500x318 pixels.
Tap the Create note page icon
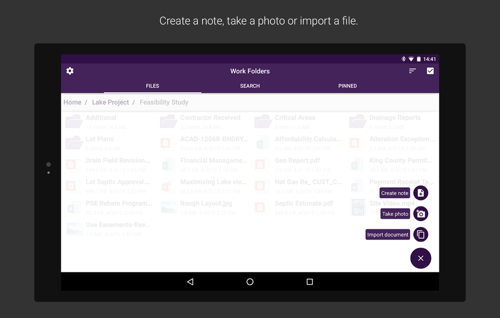(x=420, y=193)
